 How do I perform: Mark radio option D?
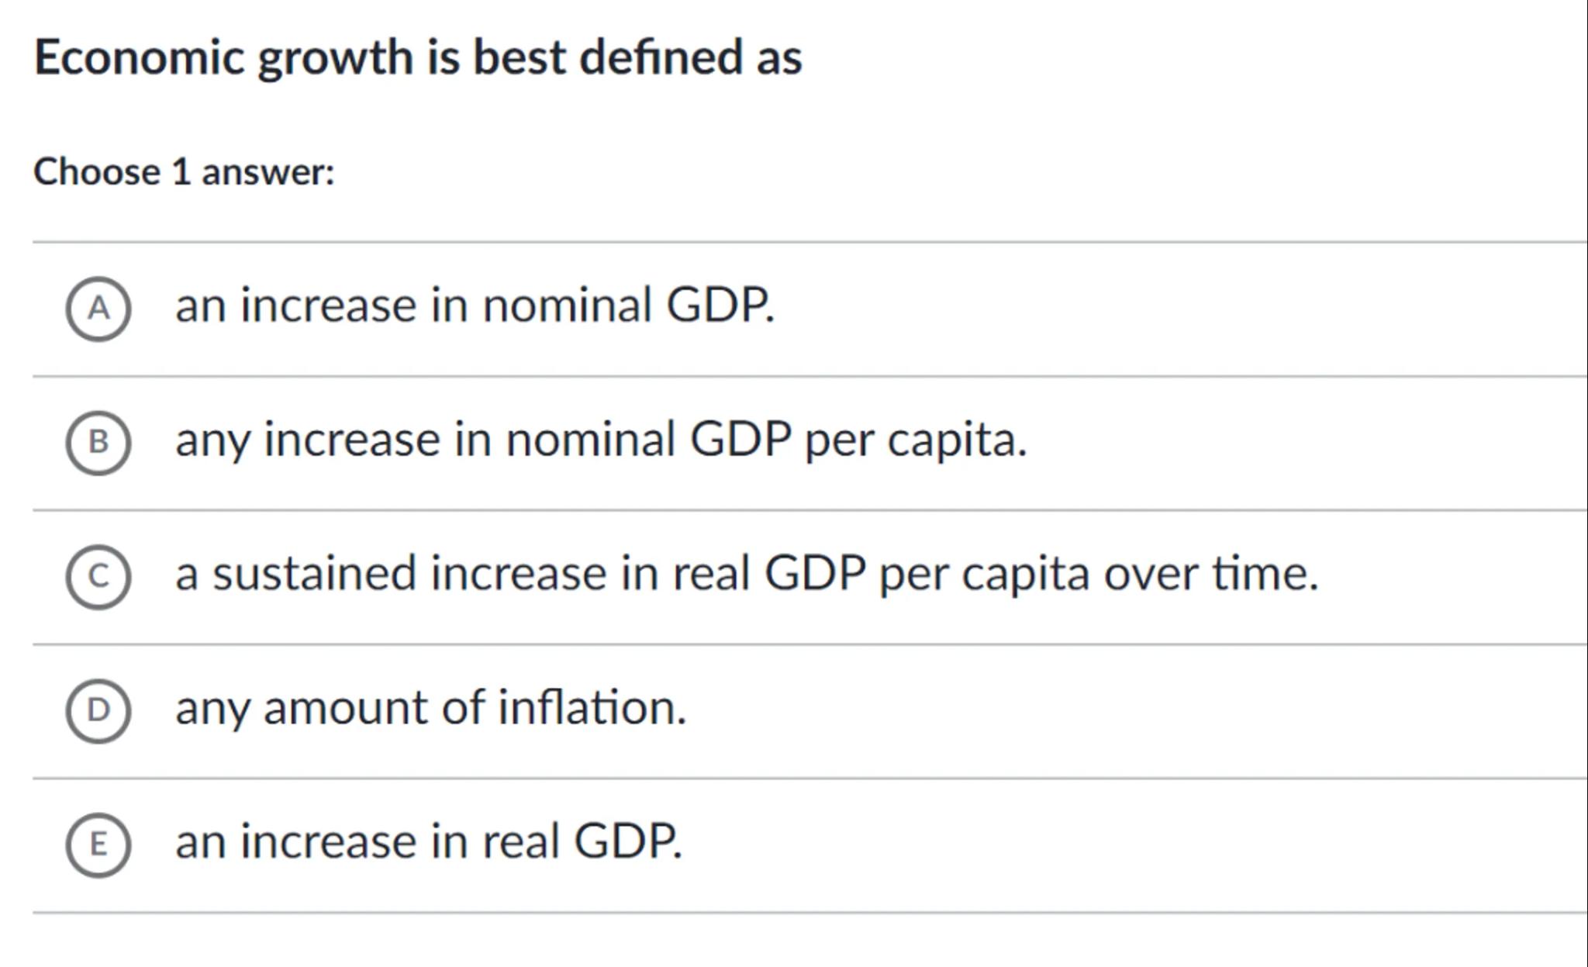(98, 710)
